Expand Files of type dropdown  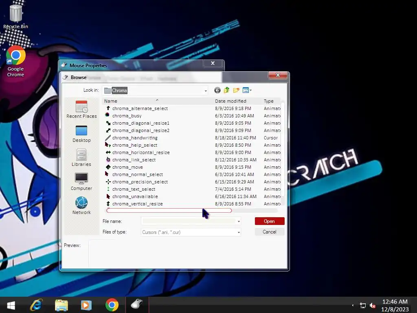(x=239, y=232)
